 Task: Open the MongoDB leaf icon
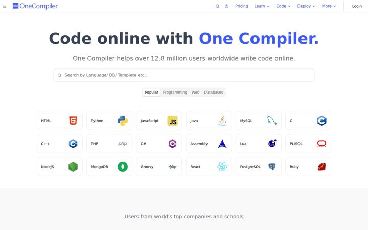[123, 167]
